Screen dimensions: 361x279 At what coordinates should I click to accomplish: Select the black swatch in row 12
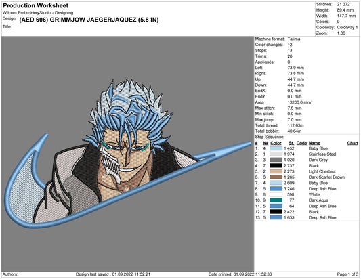tap(276, 212)
